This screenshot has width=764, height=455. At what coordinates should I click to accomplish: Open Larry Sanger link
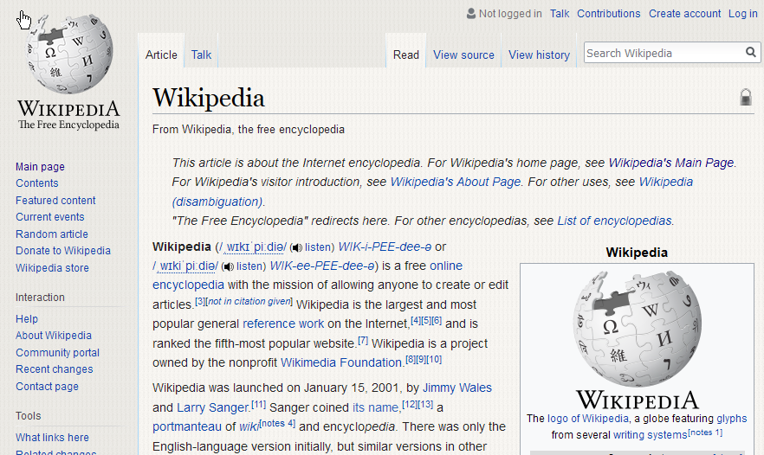tap(213, 407)
